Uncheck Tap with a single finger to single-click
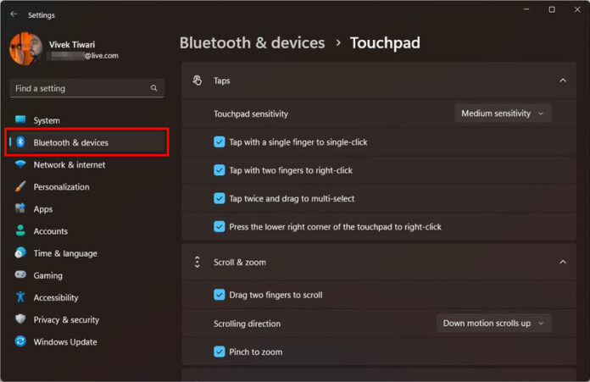 [220, 142]
